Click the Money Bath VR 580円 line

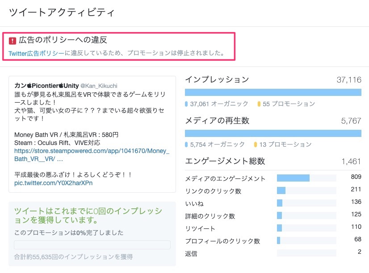tap(66, 135)
